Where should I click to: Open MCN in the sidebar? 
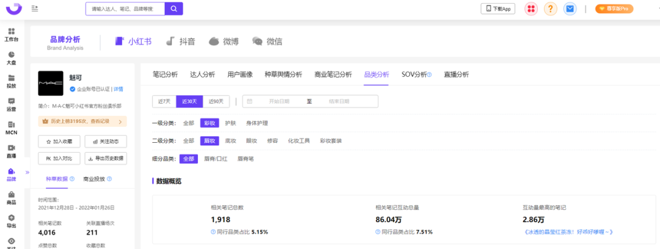point(12,128)
